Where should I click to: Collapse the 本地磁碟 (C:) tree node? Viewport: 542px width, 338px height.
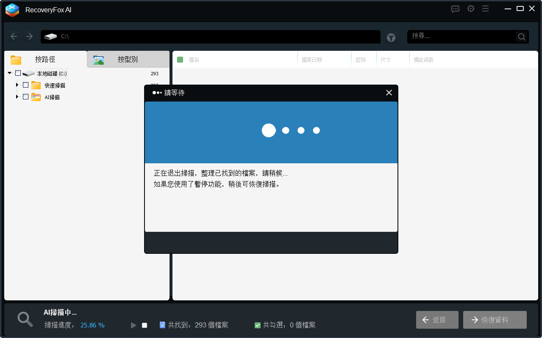point(9,73)
